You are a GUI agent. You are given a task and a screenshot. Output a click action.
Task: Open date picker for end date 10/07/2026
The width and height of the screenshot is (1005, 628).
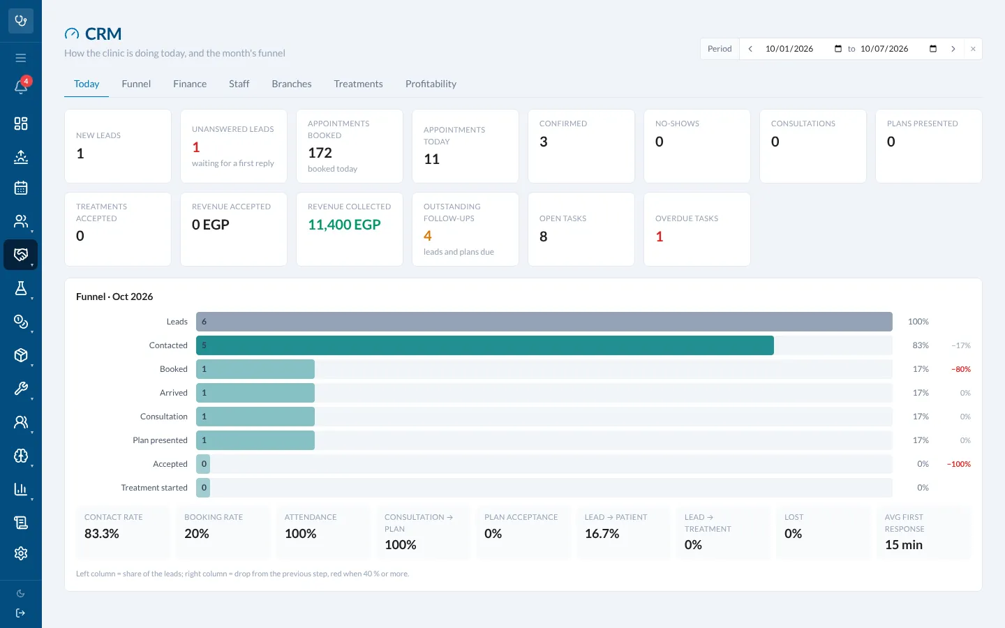tap(933, 49)
